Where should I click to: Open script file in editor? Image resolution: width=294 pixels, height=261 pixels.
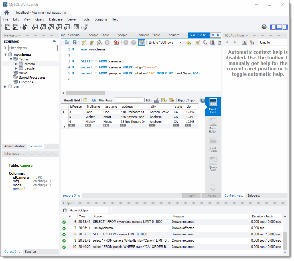67,42
